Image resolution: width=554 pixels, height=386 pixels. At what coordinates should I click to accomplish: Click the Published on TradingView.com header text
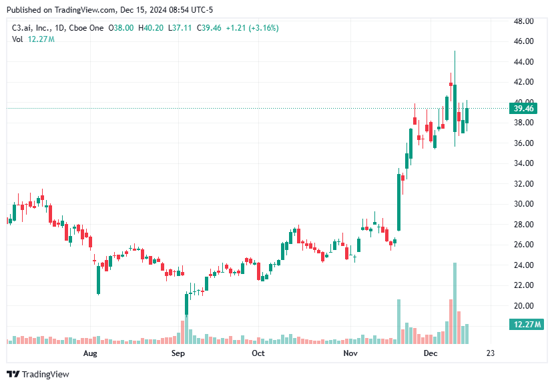110,10
